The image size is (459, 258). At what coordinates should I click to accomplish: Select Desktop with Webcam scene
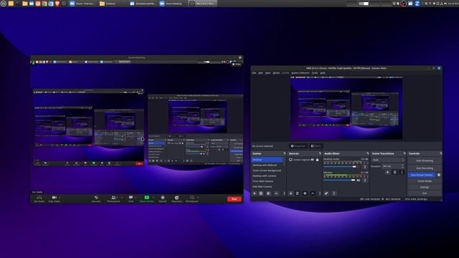pyautogui.click(x=268, y=166)
